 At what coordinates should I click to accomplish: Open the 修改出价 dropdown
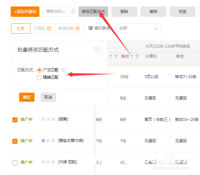point(56,12)
